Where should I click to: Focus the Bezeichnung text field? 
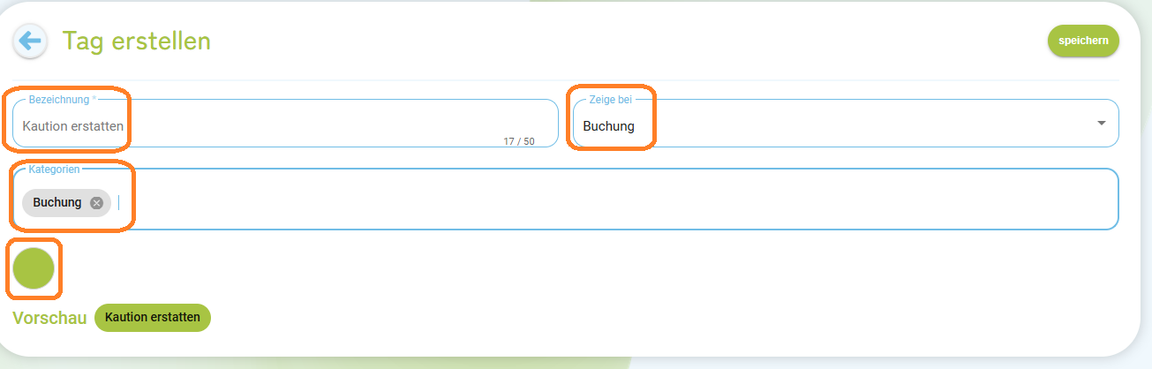coord(285,124)
